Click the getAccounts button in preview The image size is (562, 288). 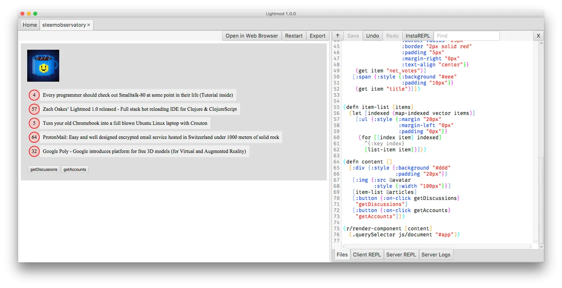(75, 169)
